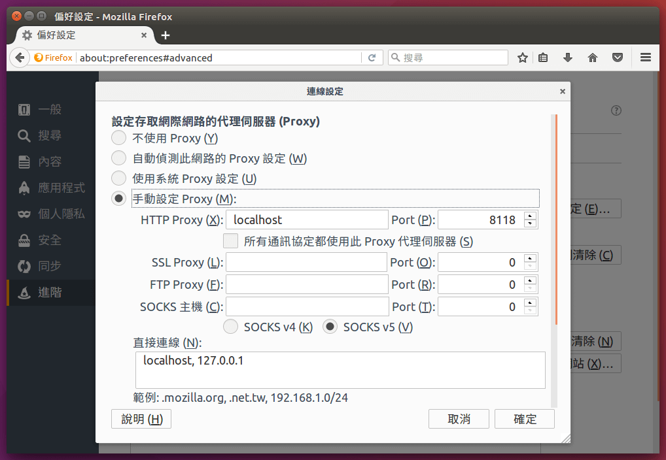This screenshot has height=460, width=666.
Task: Open the 內容 (Content) preferences panel
Action: coord(49,161)
